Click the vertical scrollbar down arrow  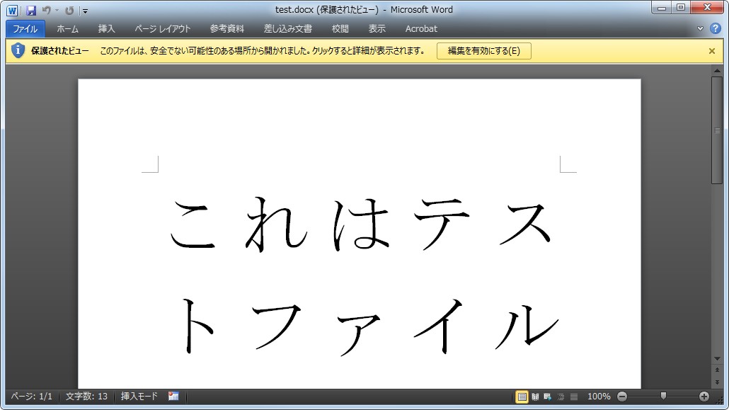[717, 359]
